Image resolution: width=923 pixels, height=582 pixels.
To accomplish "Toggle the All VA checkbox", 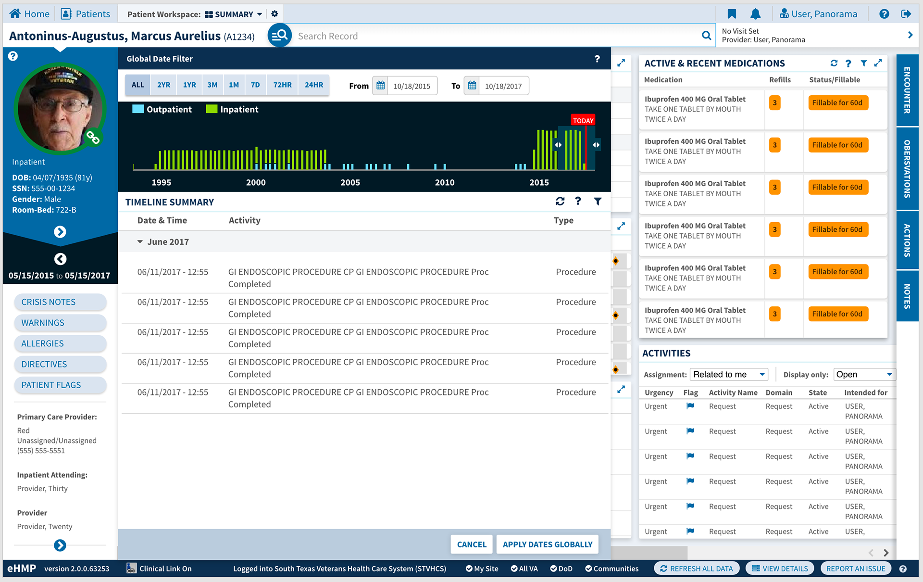I will pyautogui.click(x=514, y=569).
